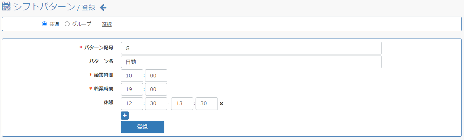The width and height of the screenshot is (464, 140).
Task: Focus the パターン名 input field
Action: [x=251, y=62]
